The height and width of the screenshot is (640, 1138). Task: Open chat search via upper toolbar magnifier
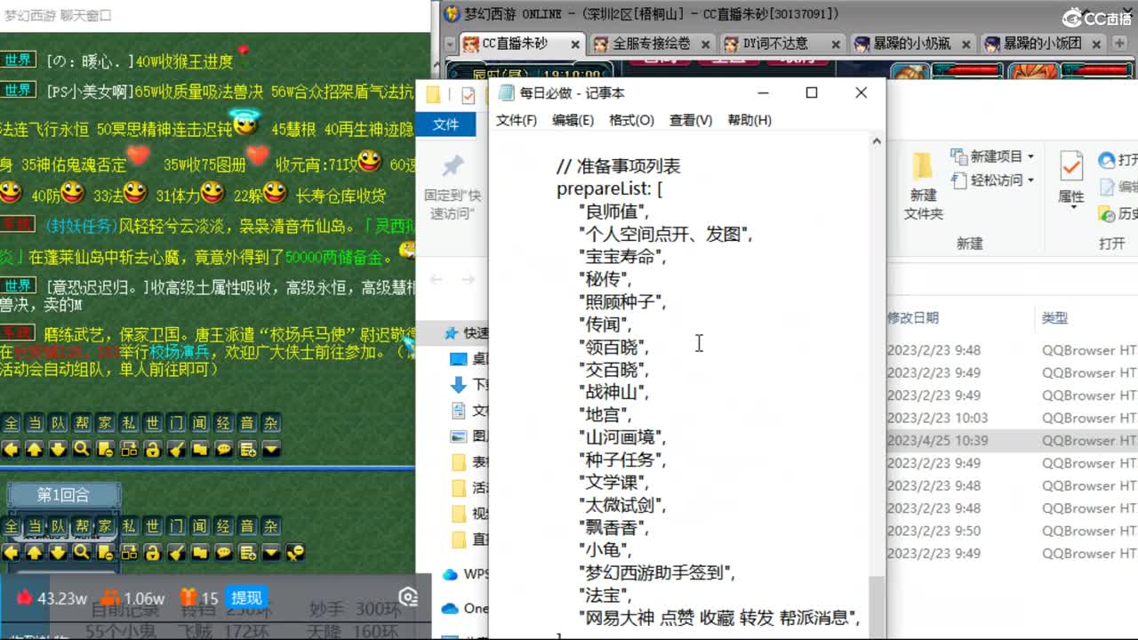tap(82, 449)
